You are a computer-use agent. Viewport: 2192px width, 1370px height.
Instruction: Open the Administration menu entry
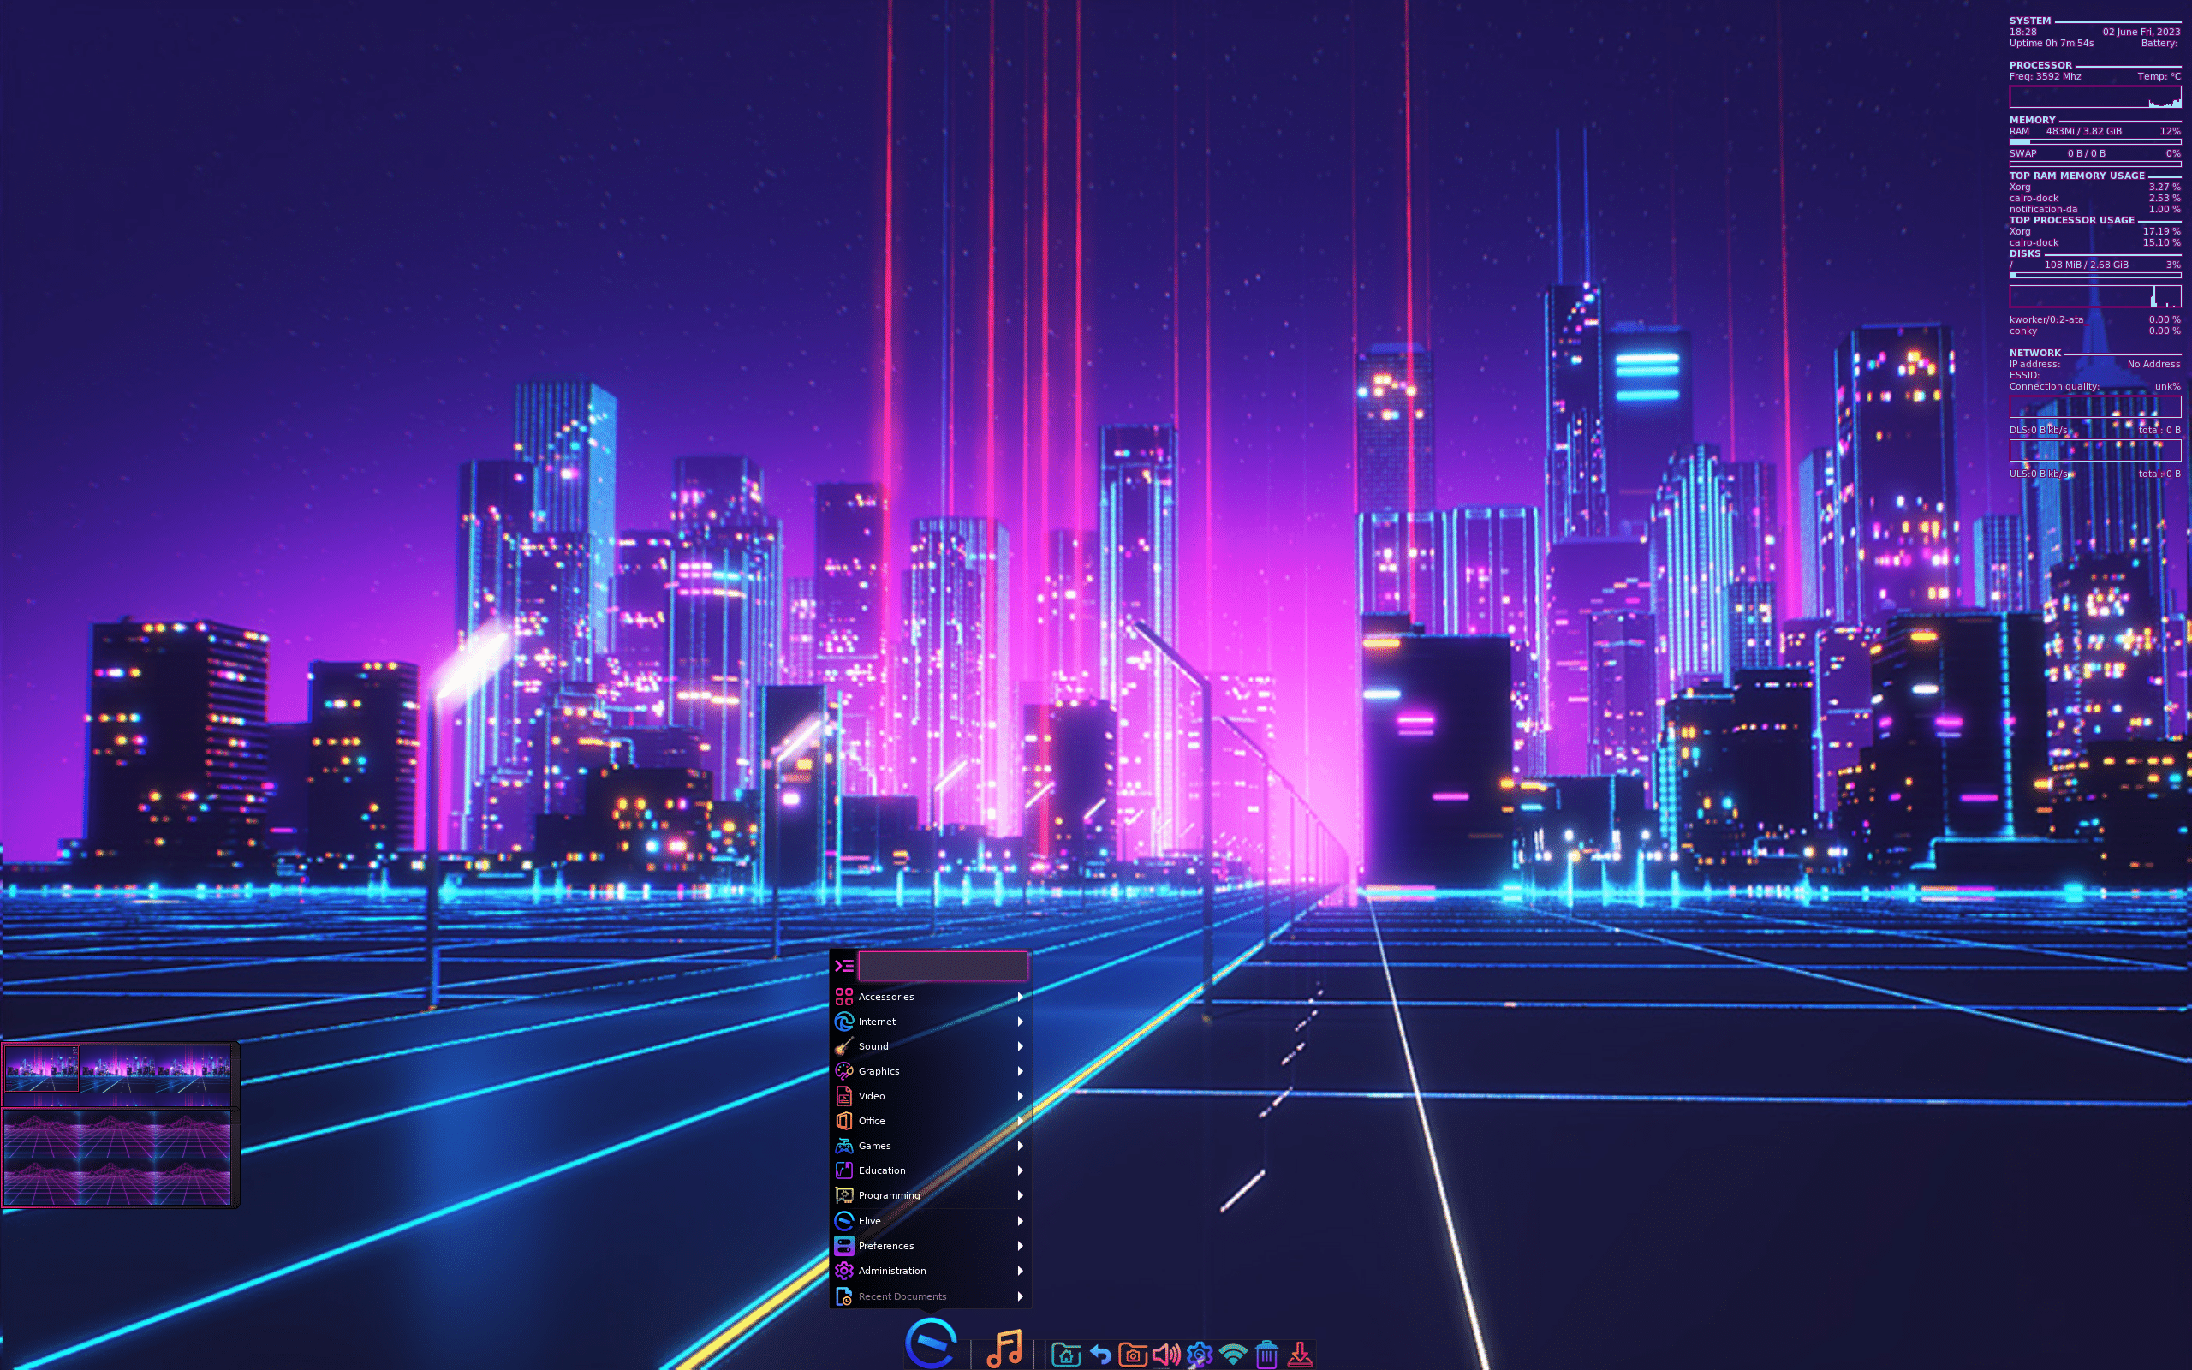click(x=930, y=1271)
